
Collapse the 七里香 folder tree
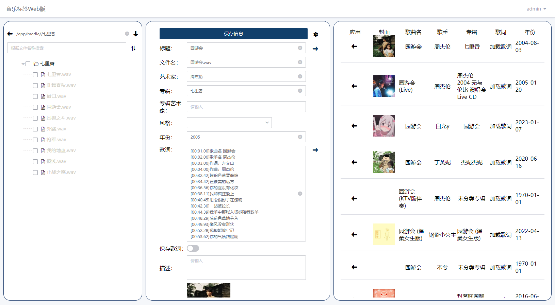coord(23,64)
